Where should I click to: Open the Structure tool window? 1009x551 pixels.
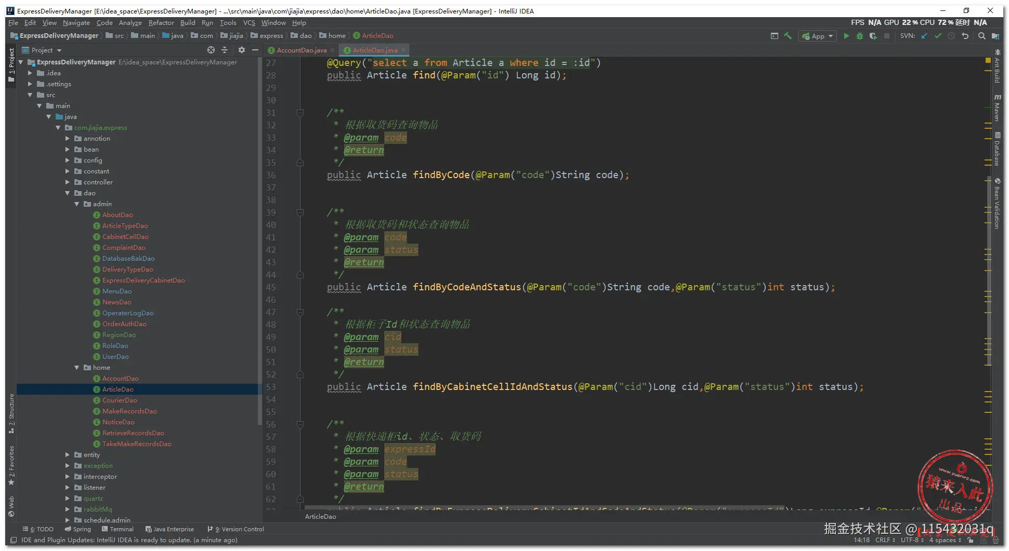click(x=11, y=413)
